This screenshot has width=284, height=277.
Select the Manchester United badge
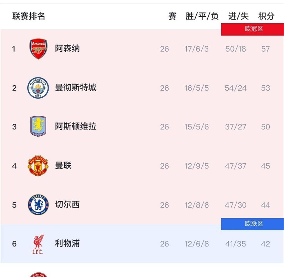38,166
